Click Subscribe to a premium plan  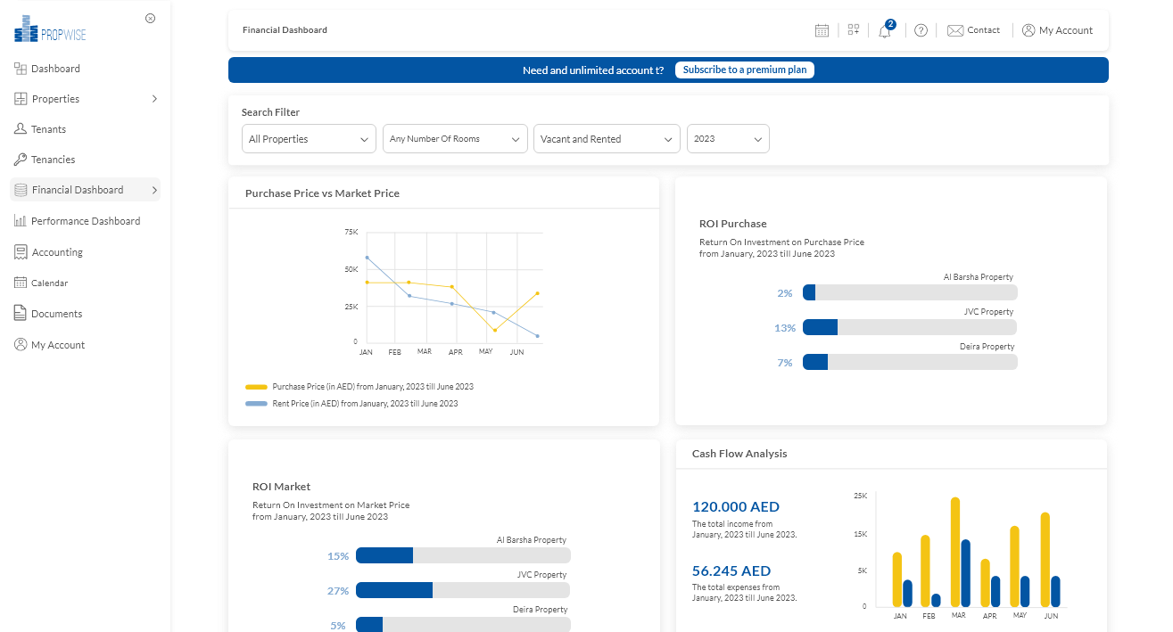pyautogui.click(x=744, y=69)
